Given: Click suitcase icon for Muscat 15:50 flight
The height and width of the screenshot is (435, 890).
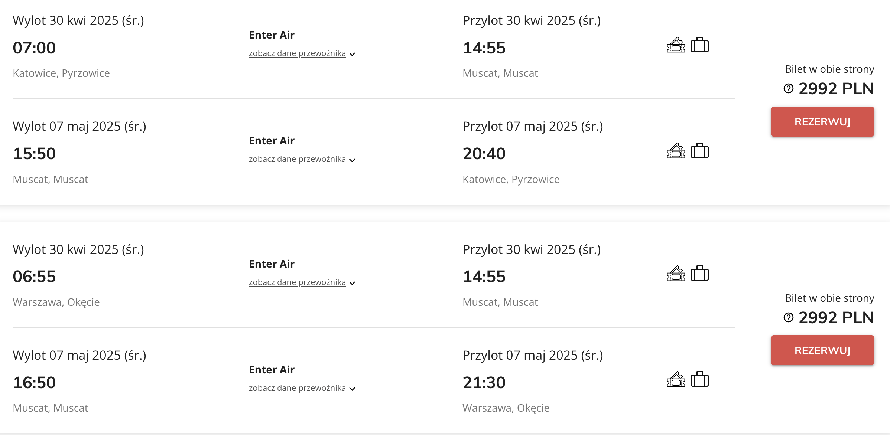Looking at the screenshot, I should [x=700, y=151].
